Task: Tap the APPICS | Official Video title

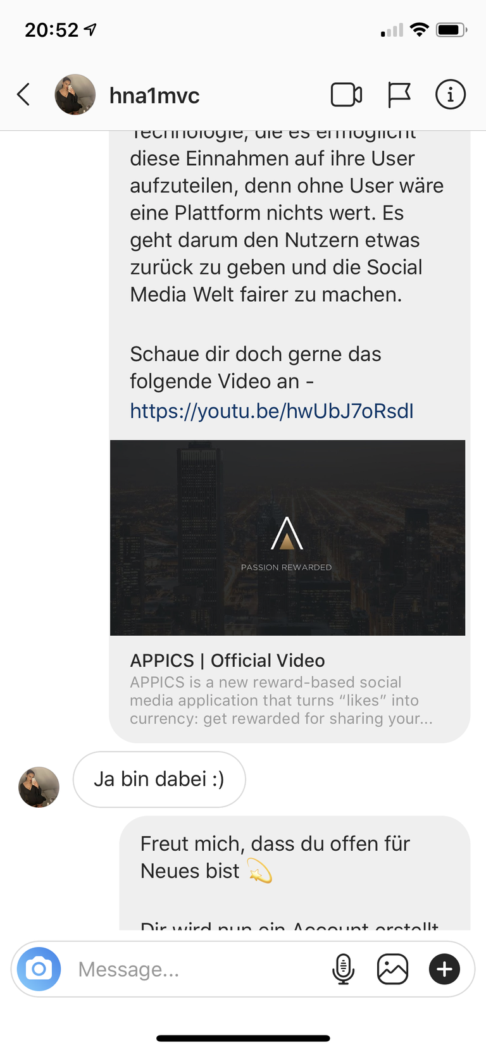Action: [x=227, y=660]
